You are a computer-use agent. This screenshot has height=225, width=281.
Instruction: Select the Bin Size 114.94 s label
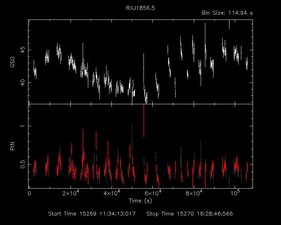(227, 13)
